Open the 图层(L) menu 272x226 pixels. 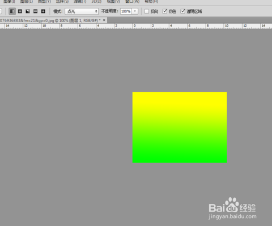click(x=27, y=2)
